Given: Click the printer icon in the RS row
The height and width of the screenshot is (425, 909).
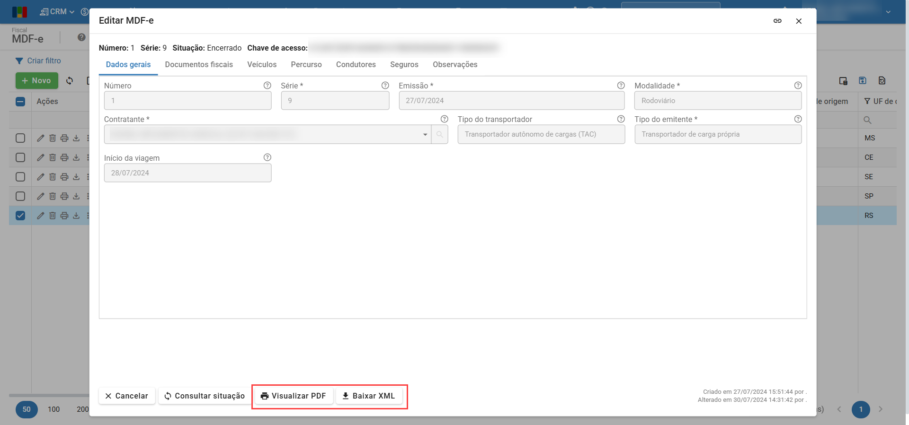Looking at the screenshot, I should (x=64, y=216).
